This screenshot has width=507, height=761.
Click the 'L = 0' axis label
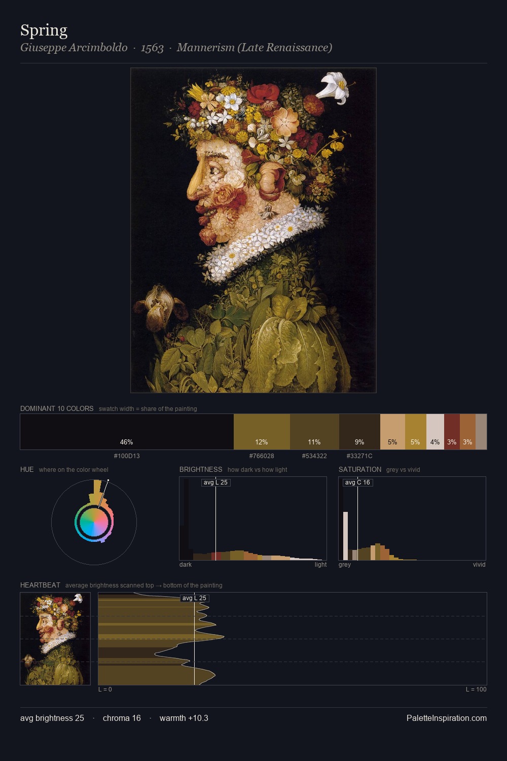click(105, 689)
